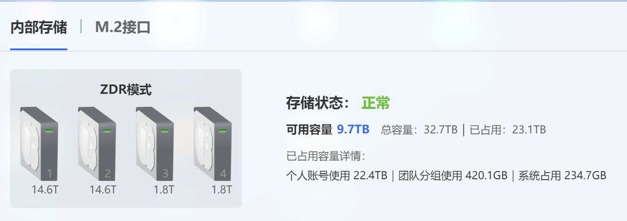The image size is (627, 221).
Task: Click the blue 9.7TB available capacity
Action: pyautogui.click(x=353, y=129)
